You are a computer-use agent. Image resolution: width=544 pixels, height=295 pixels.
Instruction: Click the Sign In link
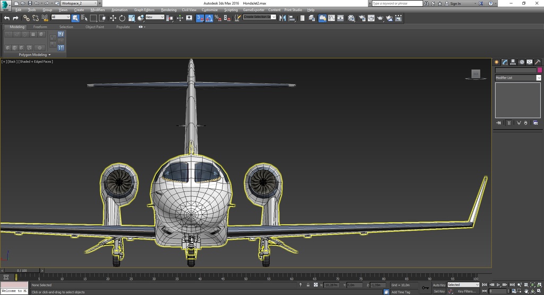pos(455,4)
